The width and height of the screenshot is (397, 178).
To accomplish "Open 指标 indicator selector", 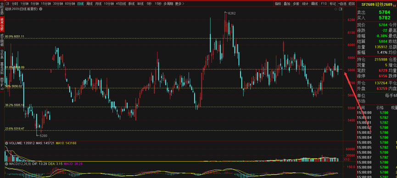I will 278,4.
